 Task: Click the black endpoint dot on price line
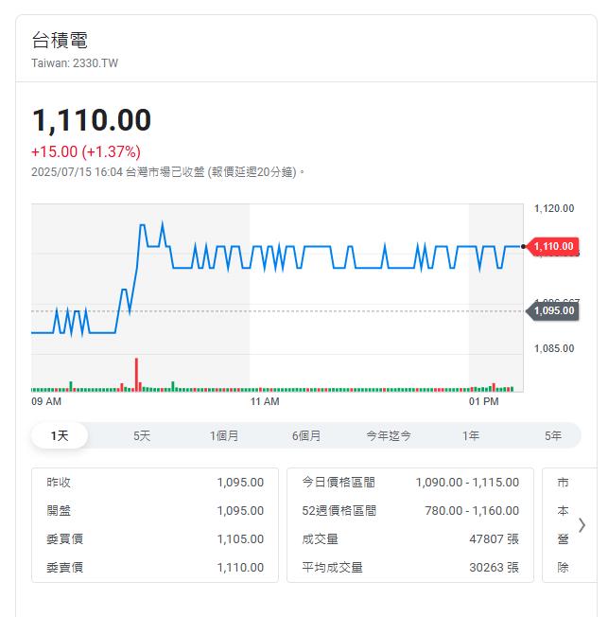[523, 247]
